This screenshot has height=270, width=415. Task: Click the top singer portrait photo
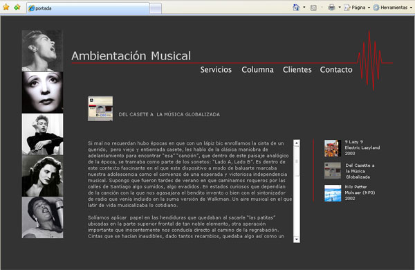(42, 51)
